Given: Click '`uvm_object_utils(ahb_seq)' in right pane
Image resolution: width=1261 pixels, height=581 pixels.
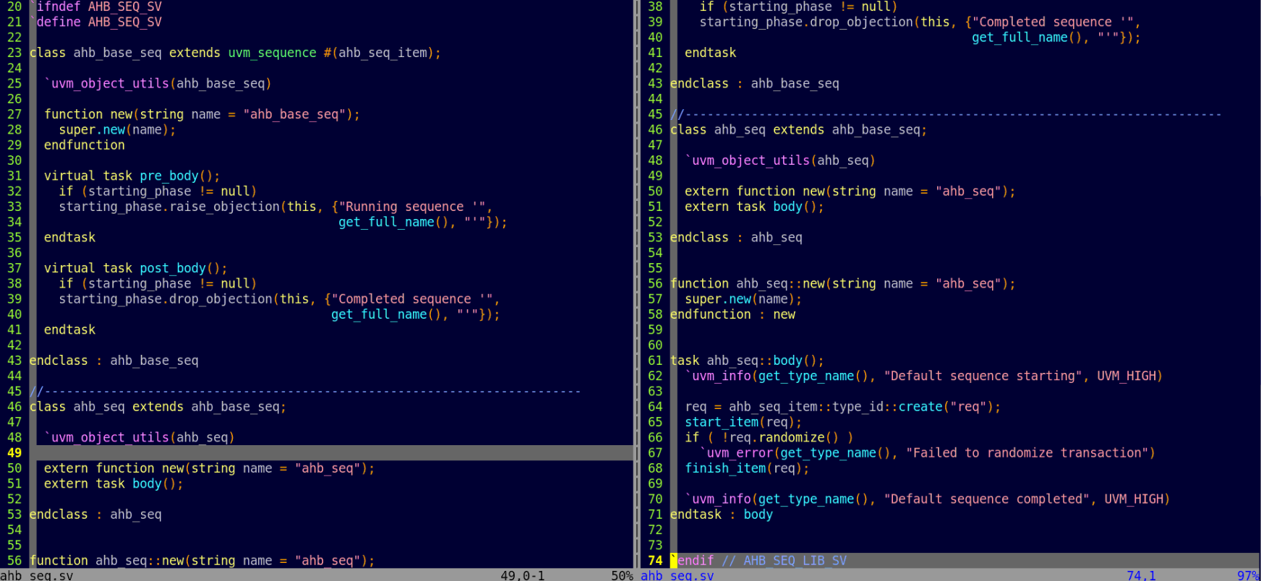Looking at the screenshot, I should pos(780,160).
